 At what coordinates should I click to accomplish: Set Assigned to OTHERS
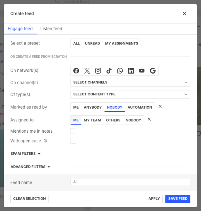click(113, 120)
